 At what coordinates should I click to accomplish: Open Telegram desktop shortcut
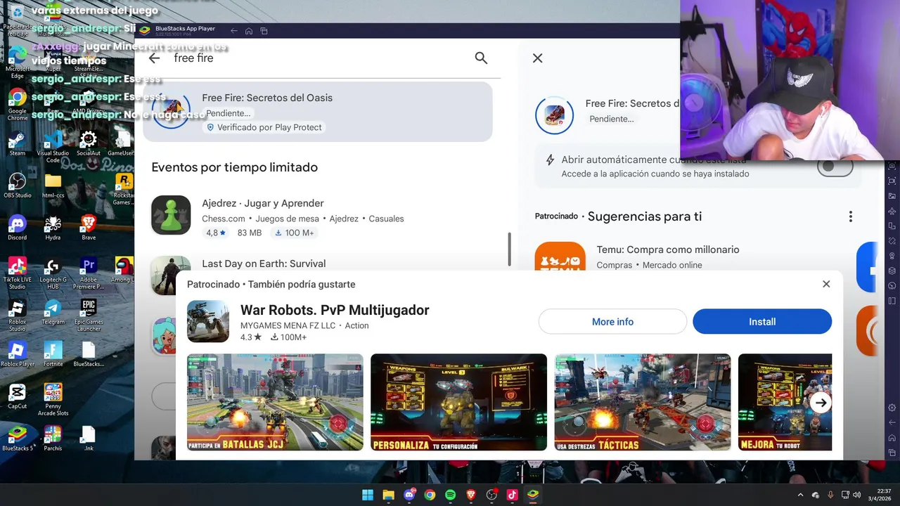click(53, 311)
